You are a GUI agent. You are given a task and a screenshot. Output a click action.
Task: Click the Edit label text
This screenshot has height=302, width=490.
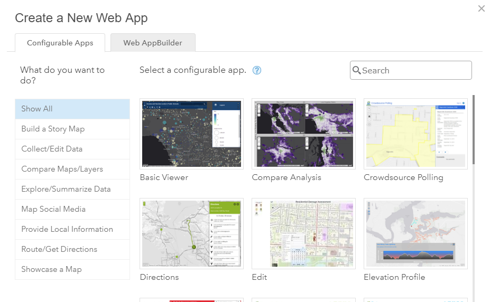pyautogui.click(x=260, y=277)
